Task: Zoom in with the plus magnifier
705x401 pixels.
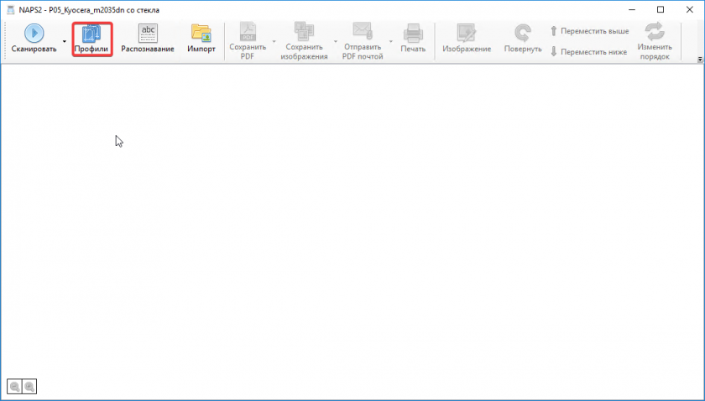Action: pyautogui.click(x=29, y=387)
